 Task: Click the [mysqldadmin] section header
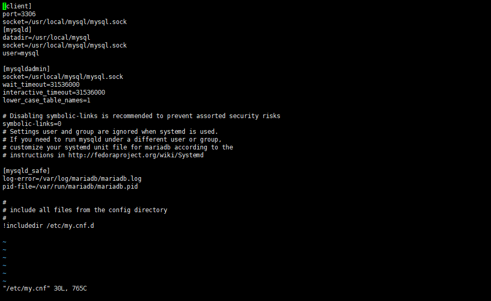coord(26,69)
